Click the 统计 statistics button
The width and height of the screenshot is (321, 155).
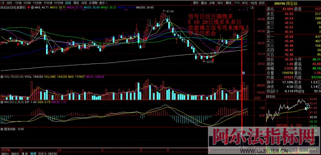click(220, 3)
